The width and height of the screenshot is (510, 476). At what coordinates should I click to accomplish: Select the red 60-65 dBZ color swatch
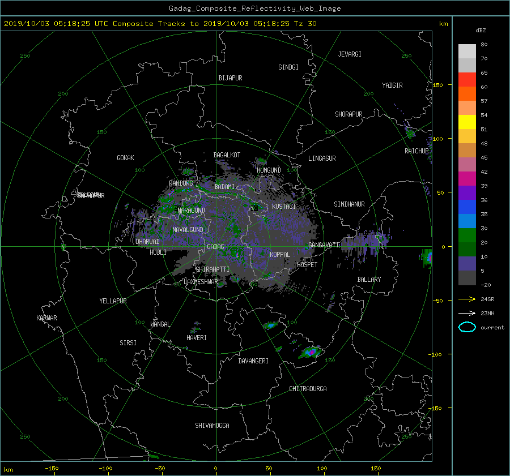pyautogui.click(x=467, y=80)
